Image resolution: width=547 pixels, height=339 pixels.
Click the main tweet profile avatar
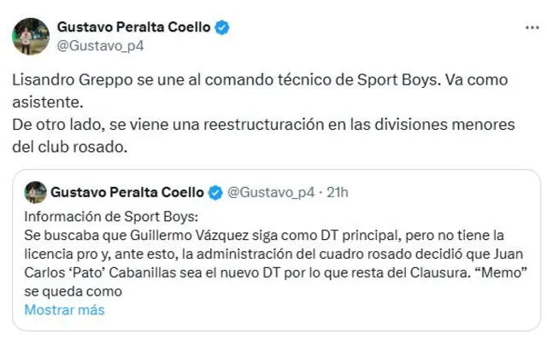click(x=31, y=37)
